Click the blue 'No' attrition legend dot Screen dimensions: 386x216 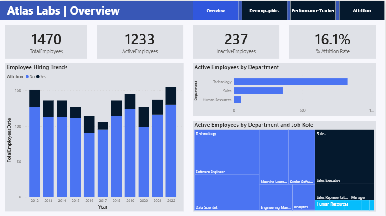[x=27, y=77]
